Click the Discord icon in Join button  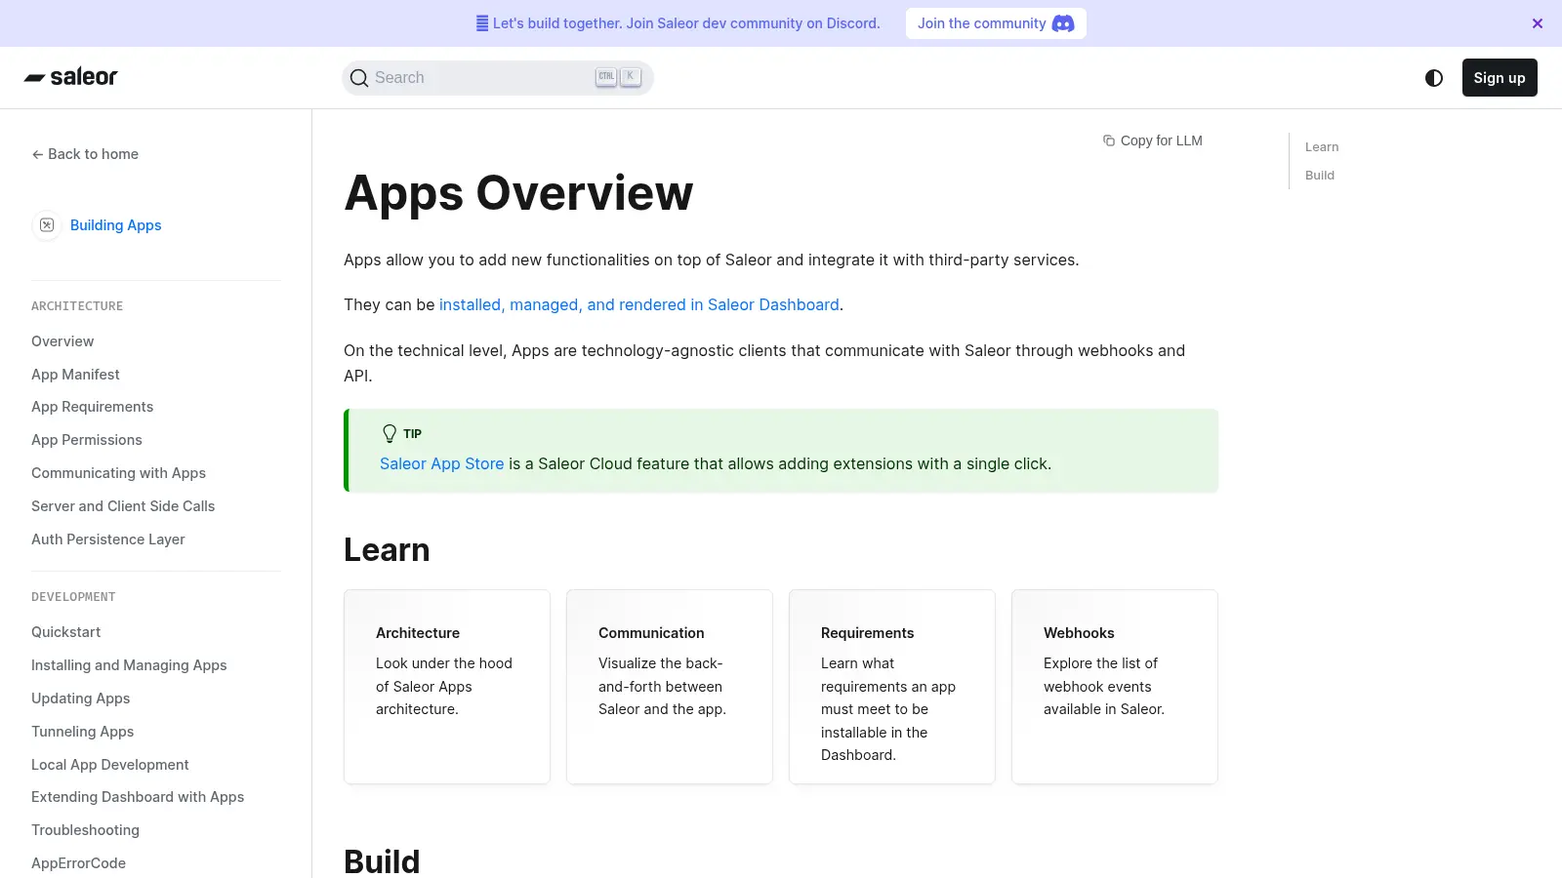pyautogui.click(x=1063, y=23)
